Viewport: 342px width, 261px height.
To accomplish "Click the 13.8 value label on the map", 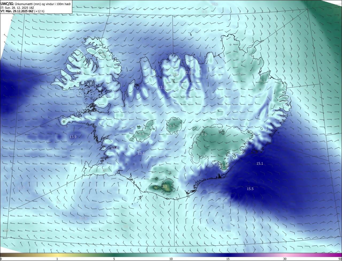I will 188,73.
